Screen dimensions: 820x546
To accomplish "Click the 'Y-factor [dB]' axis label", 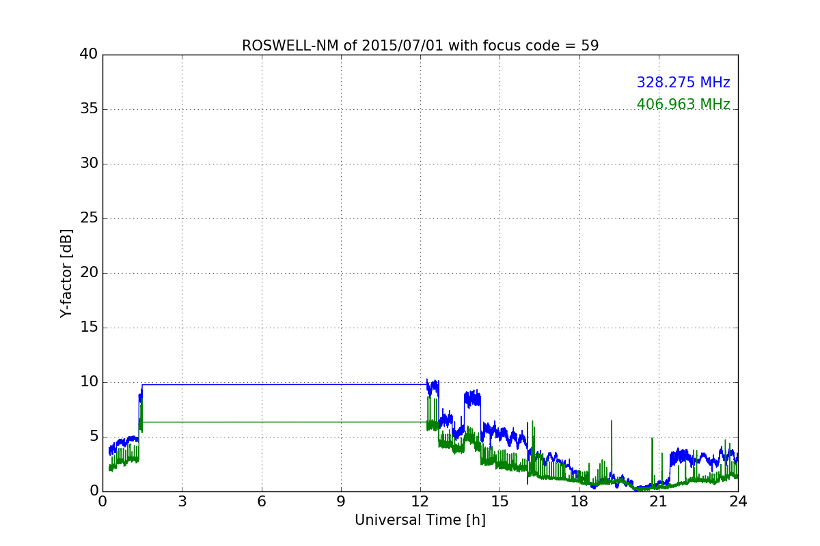I will tap(66, 273).
